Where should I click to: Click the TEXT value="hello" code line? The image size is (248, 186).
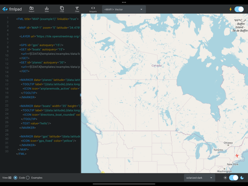coord(36,124)
